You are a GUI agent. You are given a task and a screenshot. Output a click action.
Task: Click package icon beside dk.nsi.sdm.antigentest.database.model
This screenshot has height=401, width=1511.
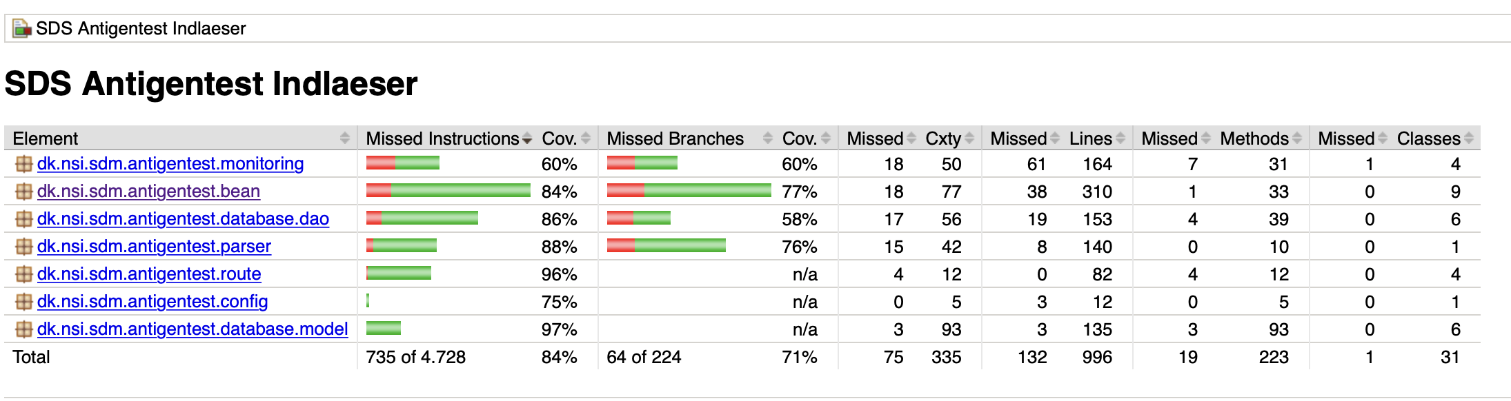click(24, 329)
